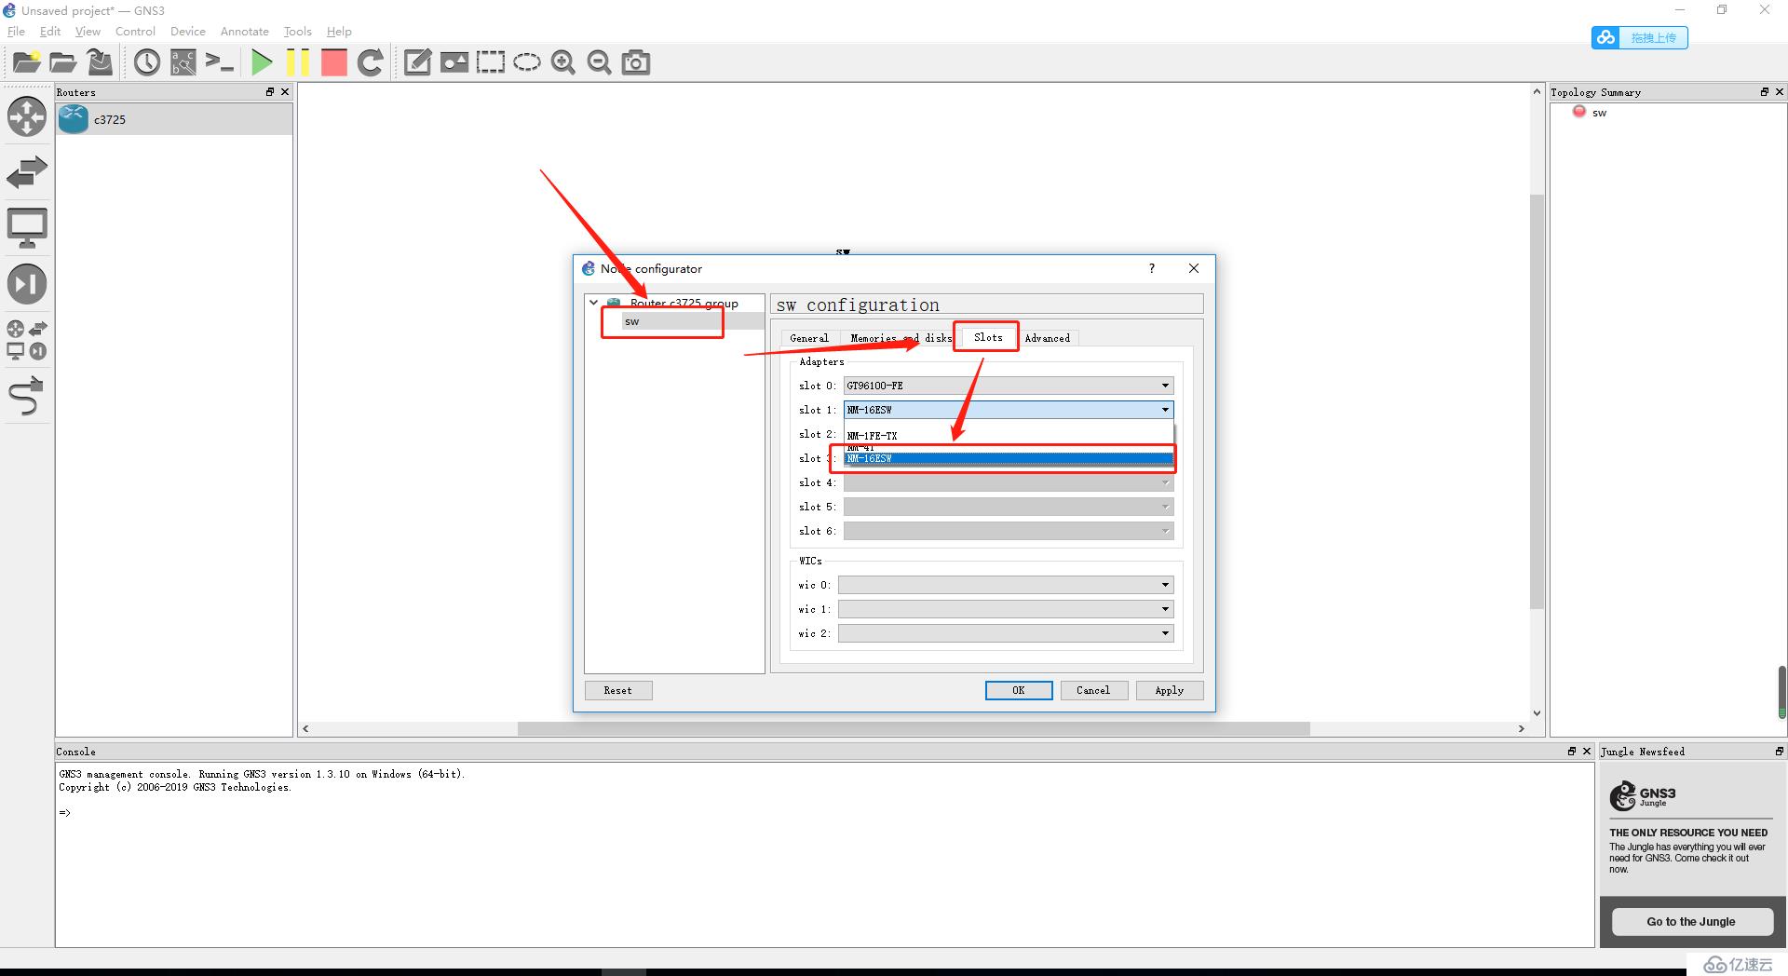Open the Tools menu
This screenshot has width=1788, height=976.
[x=298, y=31]
